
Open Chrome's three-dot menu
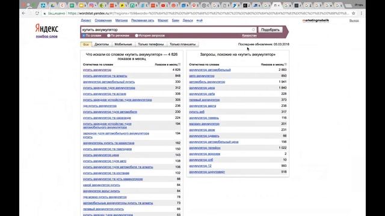361,13
